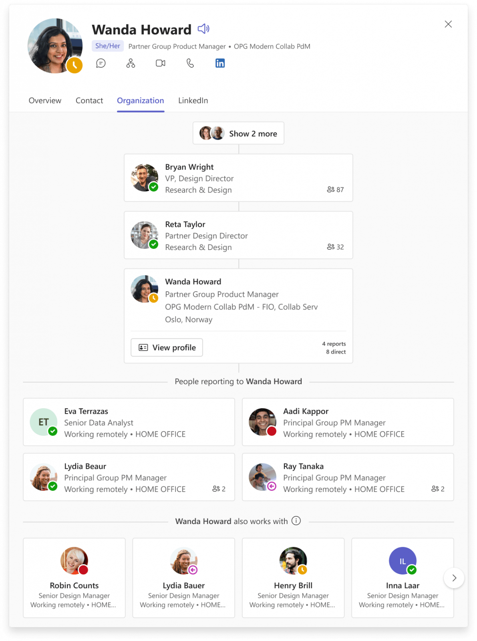
Task: Open the org chart icon under name
Action: (x=131, y=63)
